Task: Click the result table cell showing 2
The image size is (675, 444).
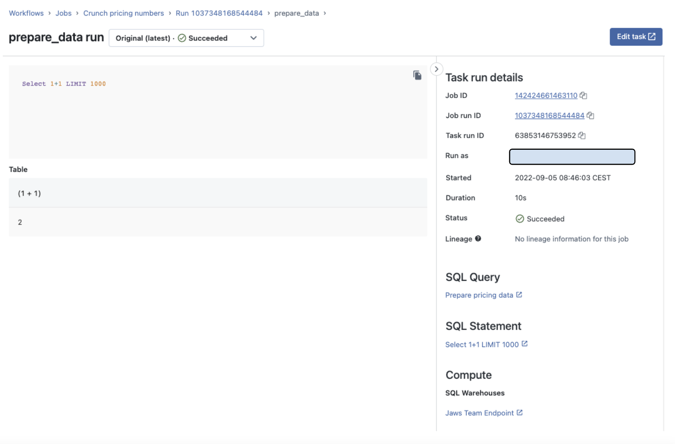Action: pos(20,222)
